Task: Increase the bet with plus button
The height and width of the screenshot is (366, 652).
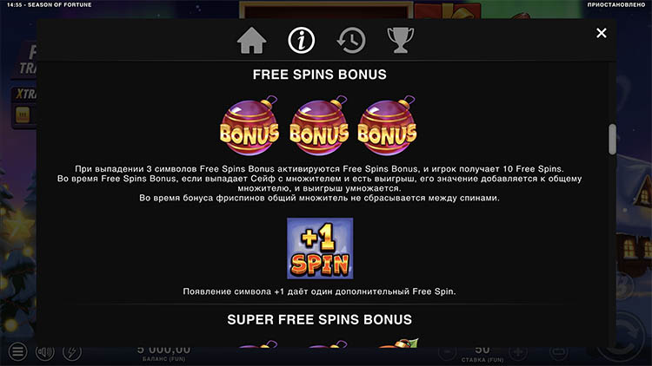Action: (518, 353)
